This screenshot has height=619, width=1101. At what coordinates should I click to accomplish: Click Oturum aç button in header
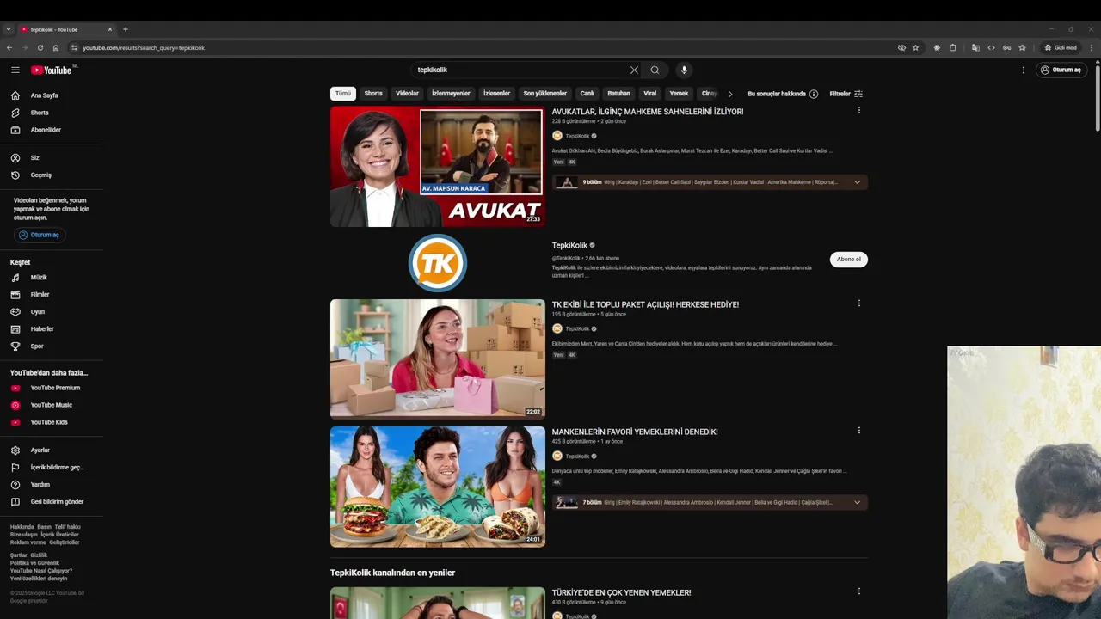[1061, 70]
